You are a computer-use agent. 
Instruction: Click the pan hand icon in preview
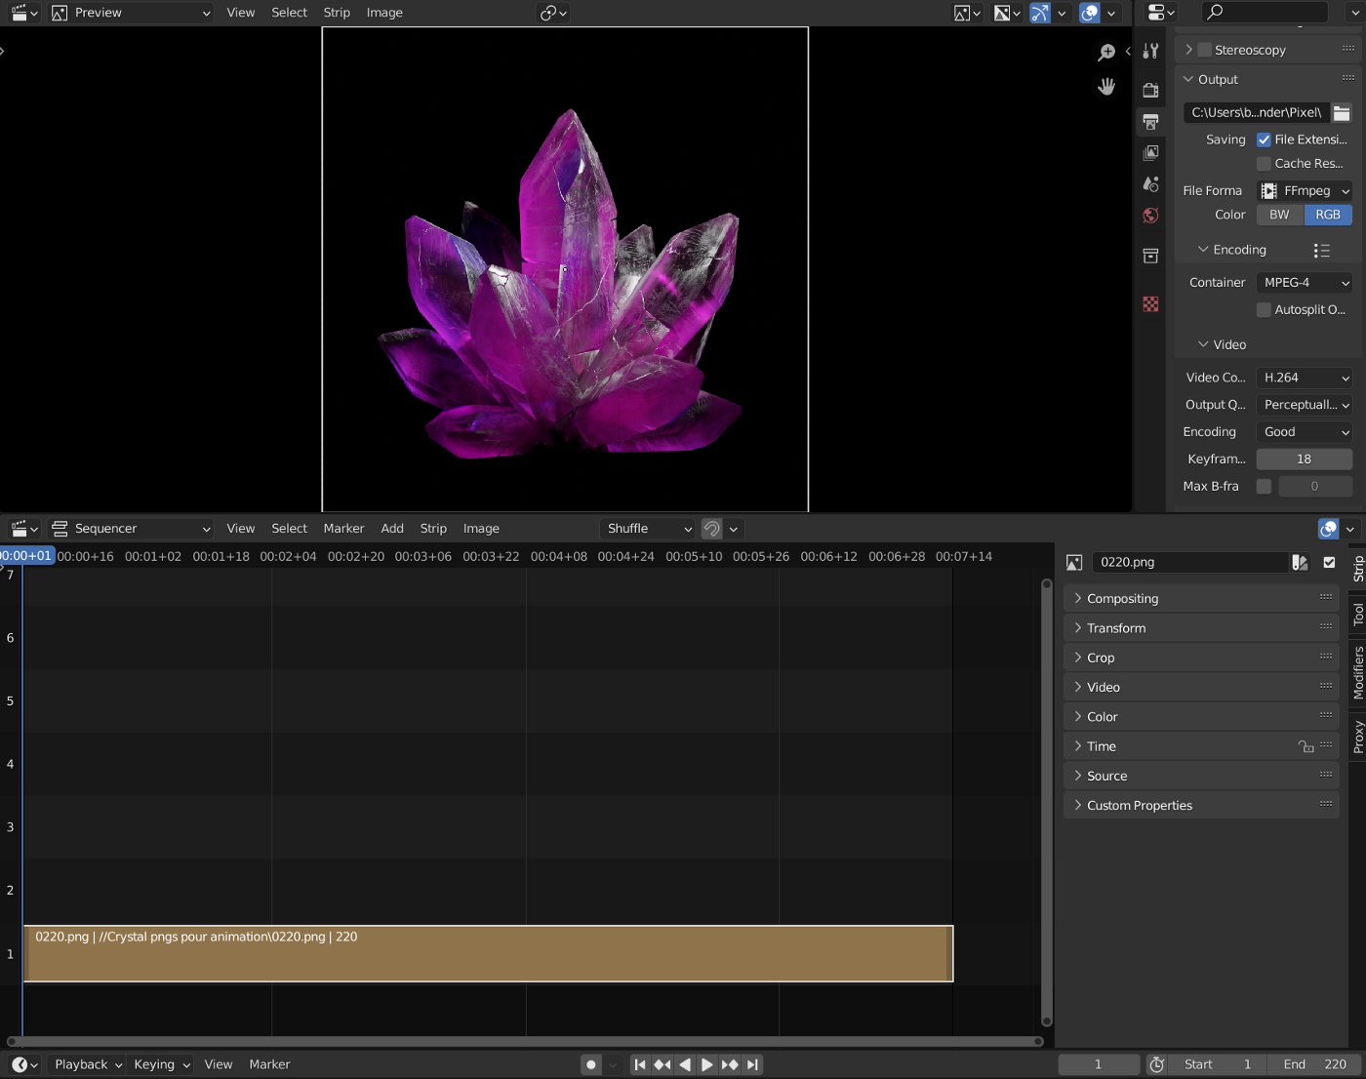(x=1106, y=87)
